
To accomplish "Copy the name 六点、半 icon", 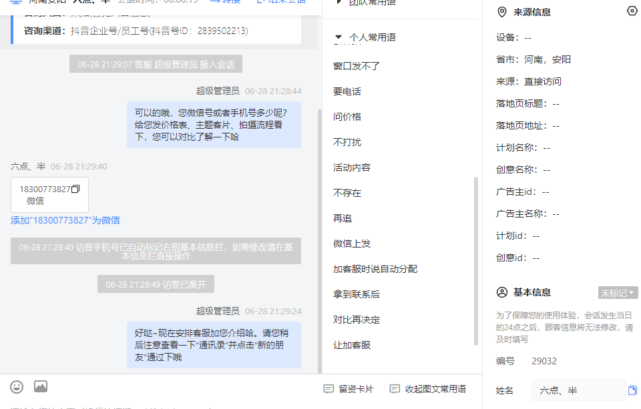I will (x=632, y=390).
